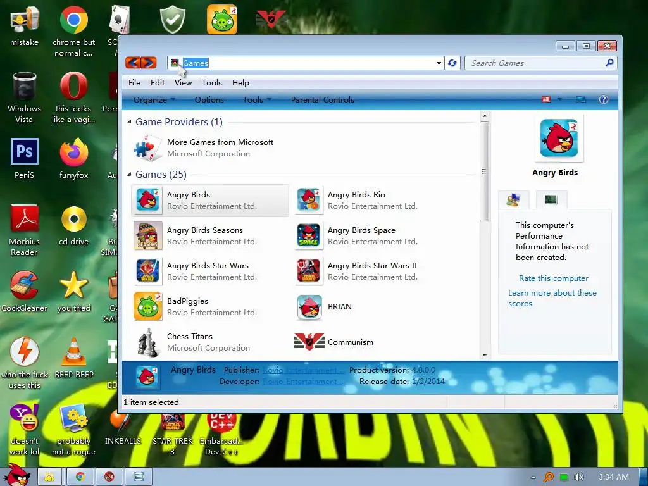Image resolution: width=648 pixels, height=486 pixels.
Task: Open the Edit menu
Action: [x=158, y=83]
